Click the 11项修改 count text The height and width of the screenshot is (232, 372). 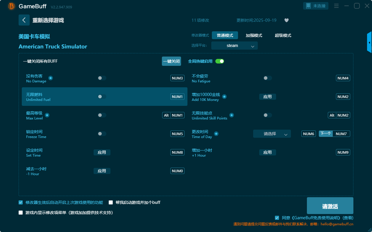pos(200,20)
